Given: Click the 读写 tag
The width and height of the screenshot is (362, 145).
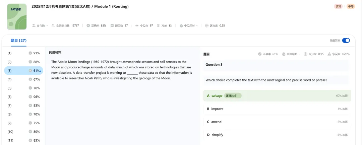Looking at the screenshot, I should 338,6.
